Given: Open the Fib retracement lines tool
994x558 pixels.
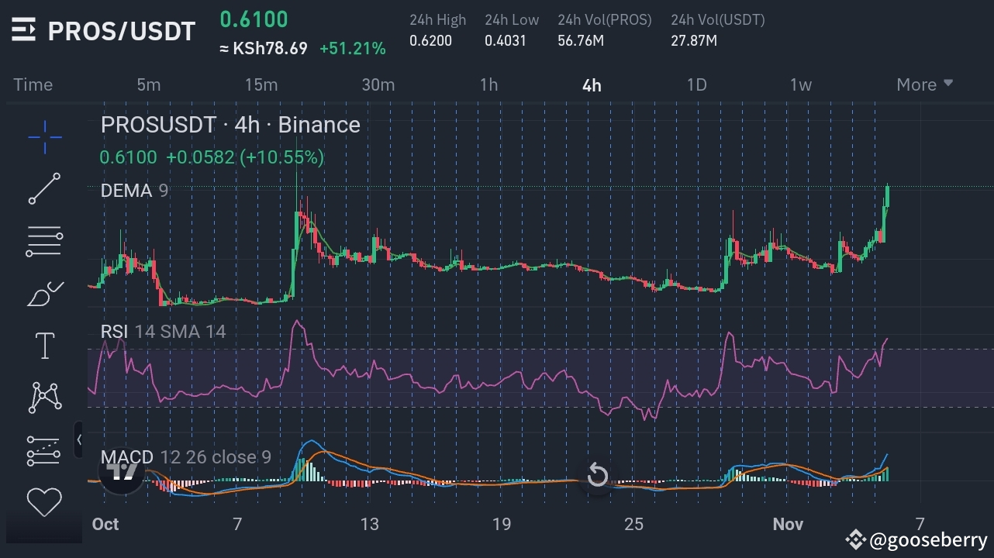Looking at the screenshot, I should pyautogui.click(x=44, y=241).
